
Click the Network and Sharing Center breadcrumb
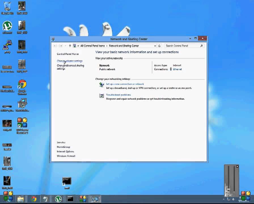(x=124, y=46)
